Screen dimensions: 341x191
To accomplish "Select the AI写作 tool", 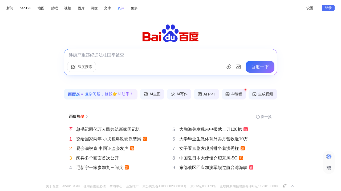I will point(179,94).
